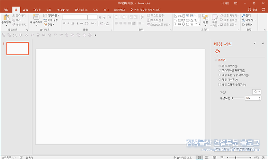Close the Format Background (배경 서식) pane

263,43
